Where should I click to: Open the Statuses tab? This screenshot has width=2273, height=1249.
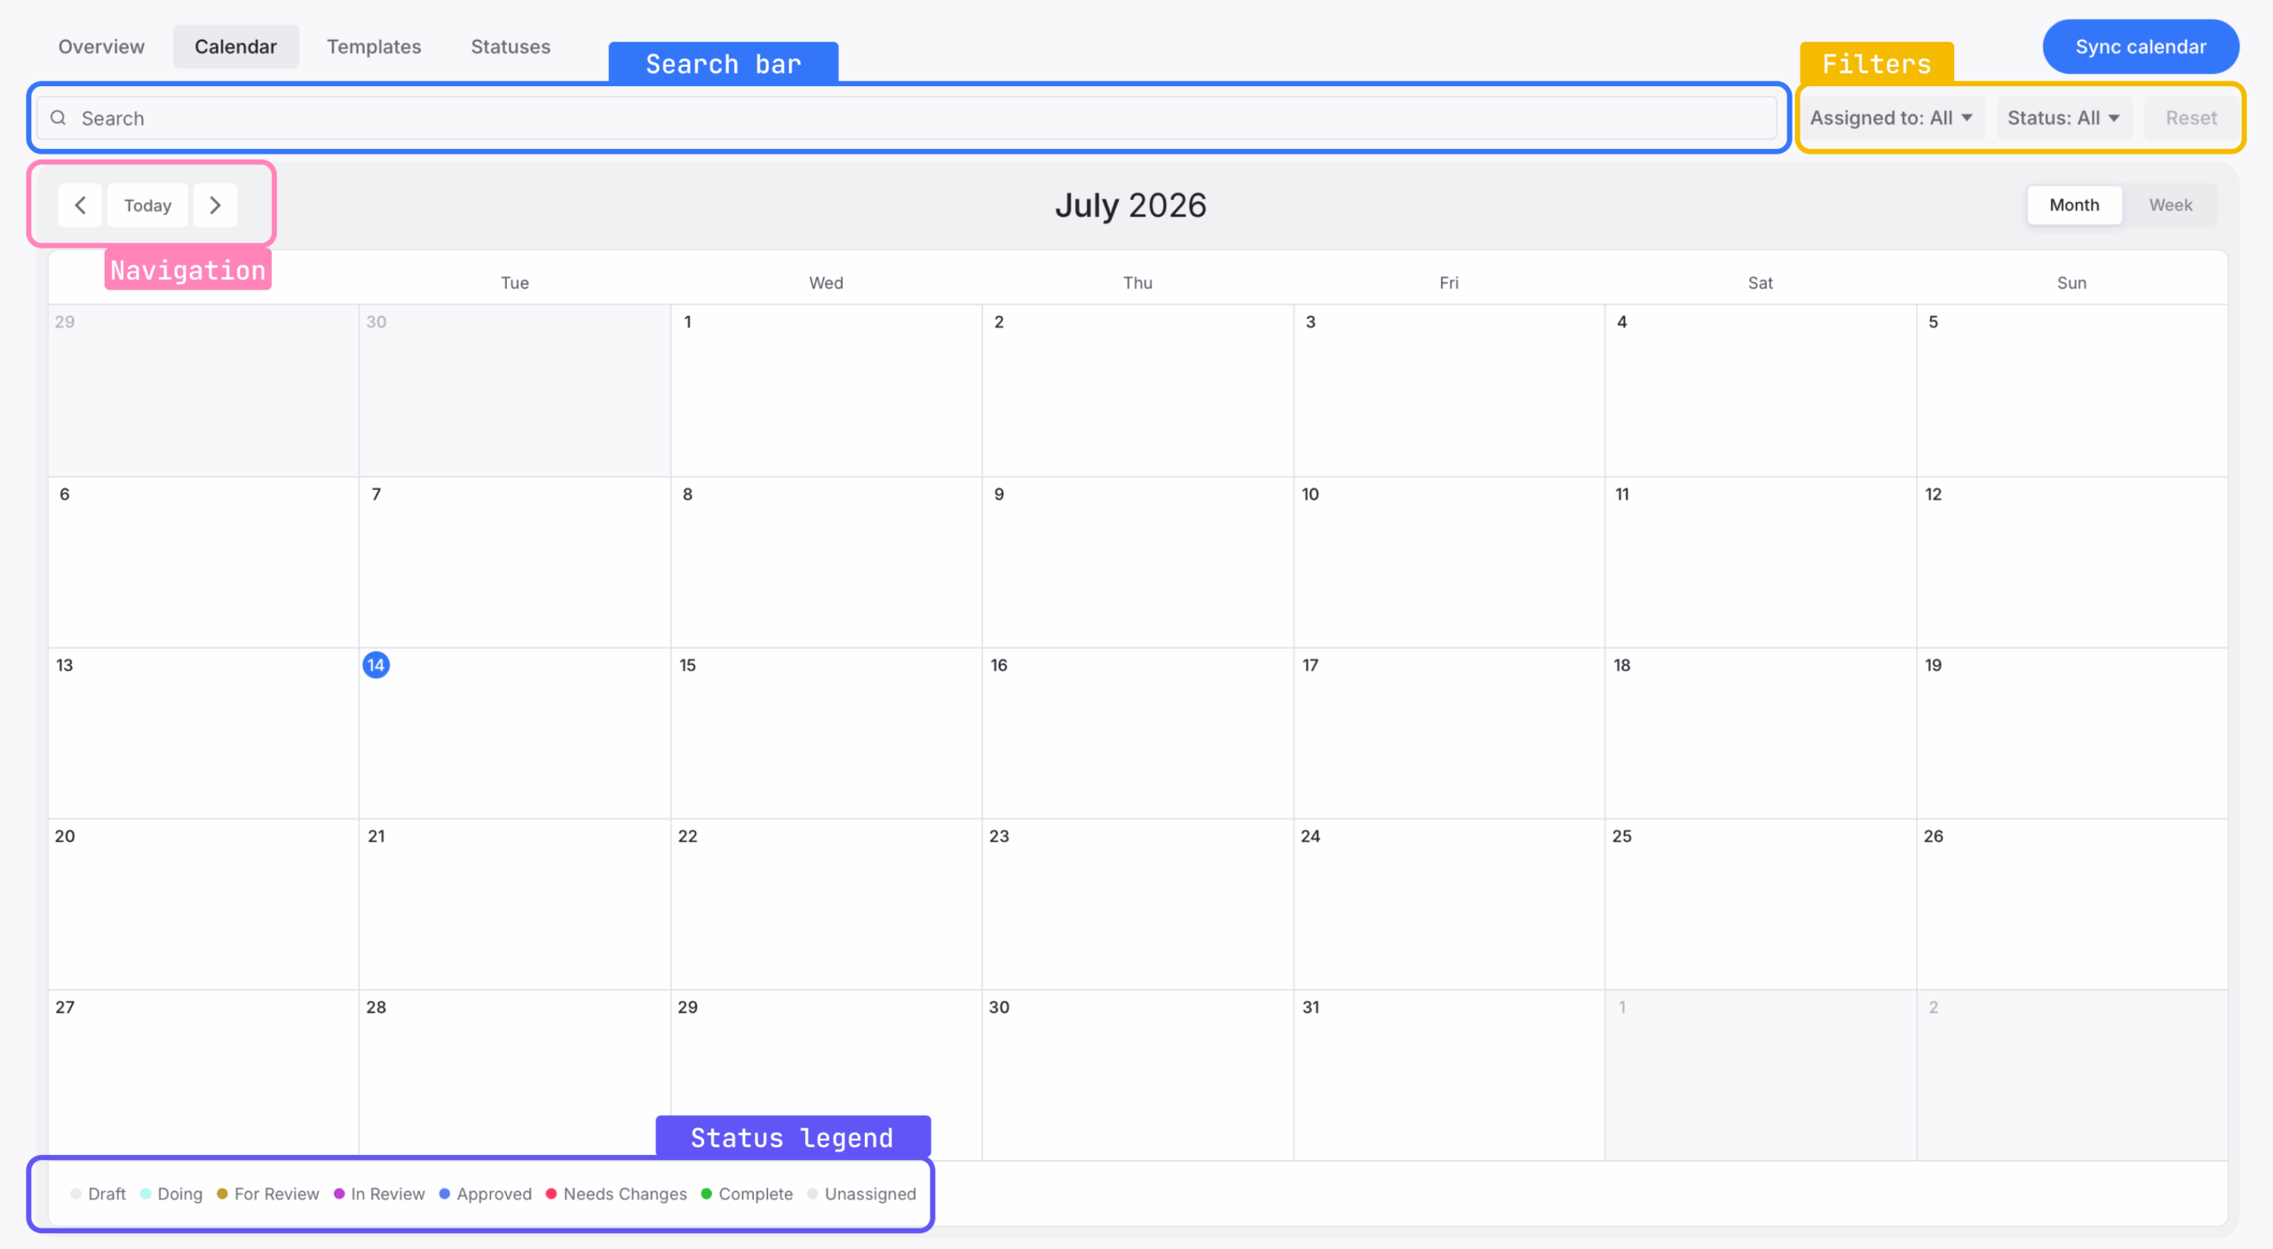[x=511, y=46]
